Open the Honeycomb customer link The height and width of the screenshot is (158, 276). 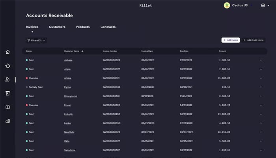71,96
